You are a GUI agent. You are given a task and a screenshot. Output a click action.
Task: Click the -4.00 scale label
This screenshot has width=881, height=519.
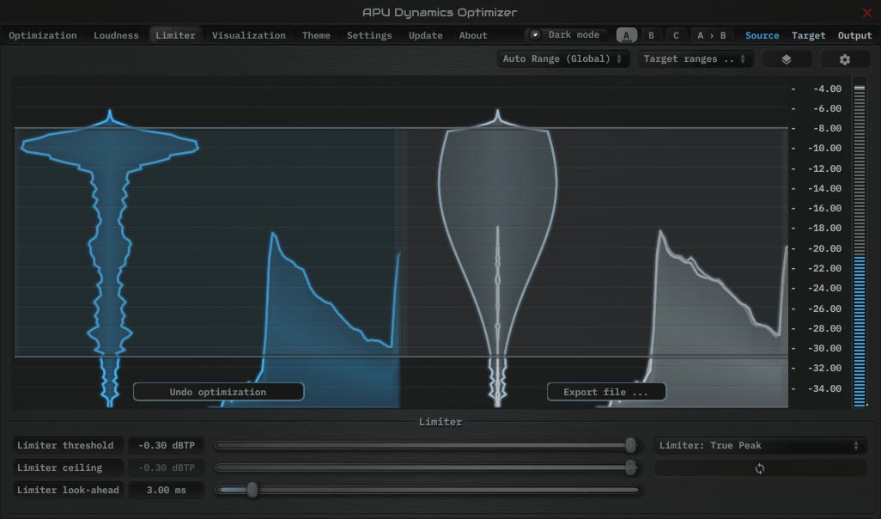pos(827,89)
